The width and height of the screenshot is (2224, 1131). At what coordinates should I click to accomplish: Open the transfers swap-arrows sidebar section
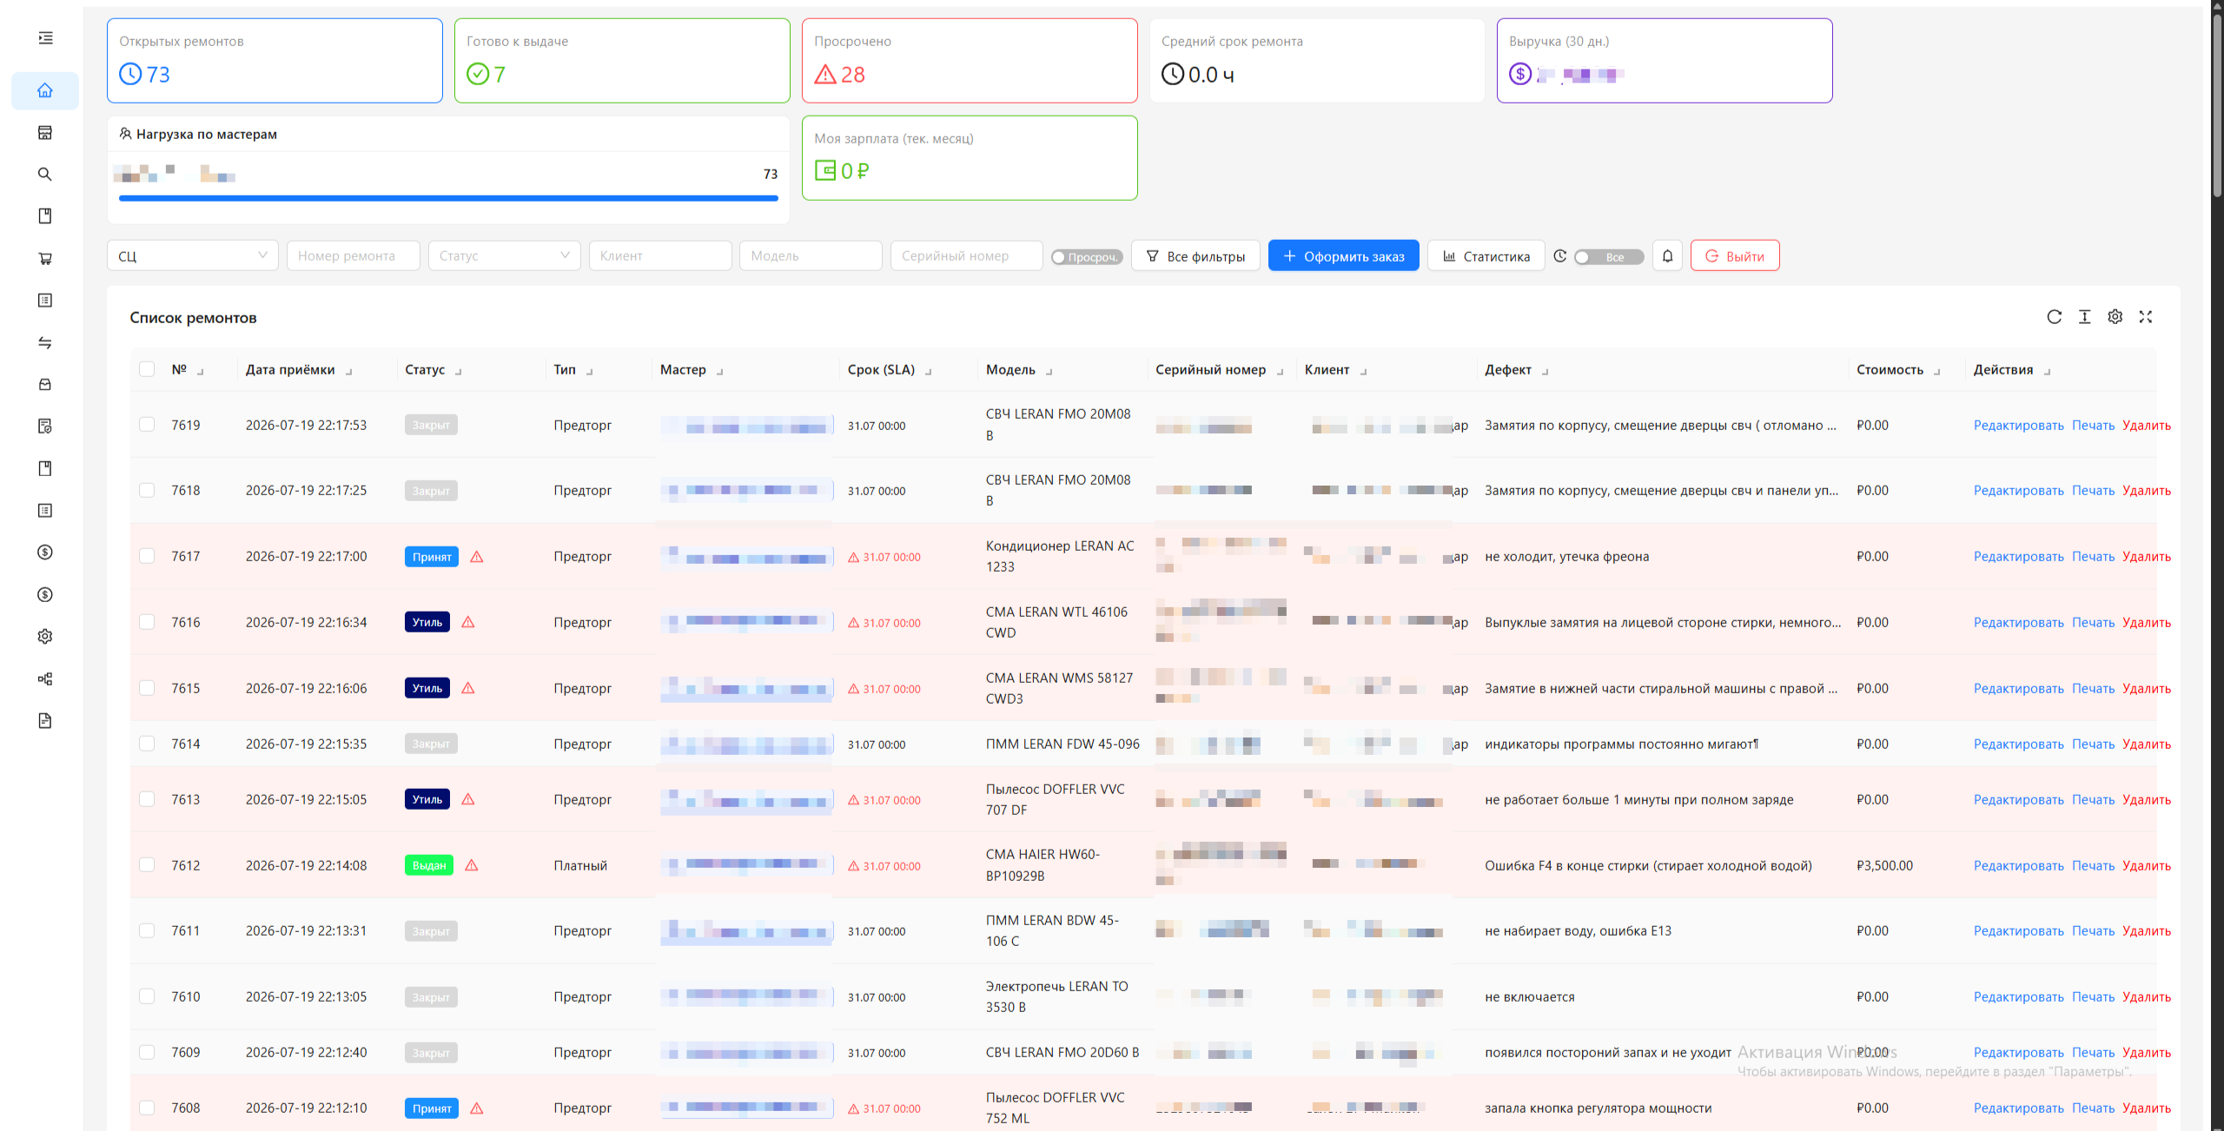coord(45,342)
